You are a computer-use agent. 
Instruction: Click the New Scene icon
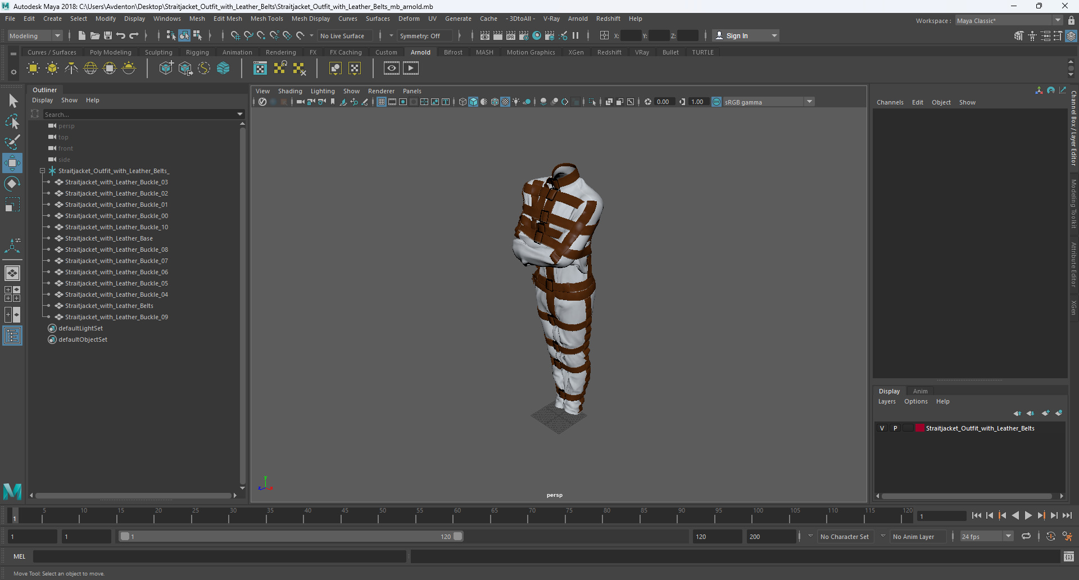point(81,35)
